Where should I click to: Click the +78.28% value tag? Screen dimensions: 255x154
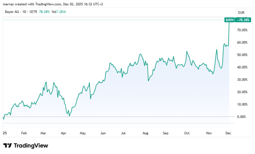pos(243,20)
